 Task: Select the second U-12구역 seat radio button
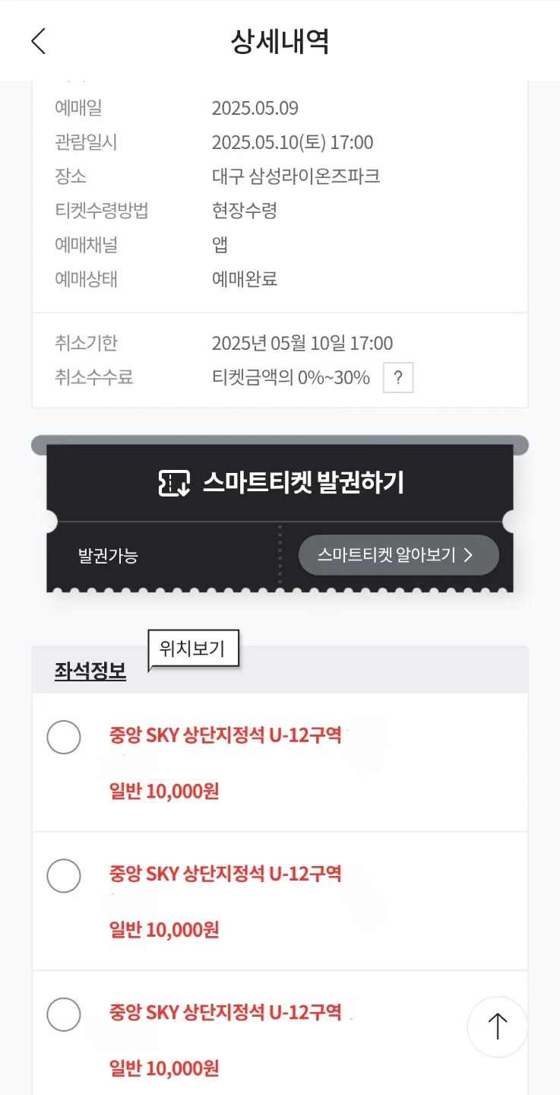click(64, 875)
